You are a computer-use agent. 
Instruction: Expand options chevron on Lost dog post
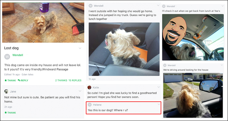tap(80, 48)
